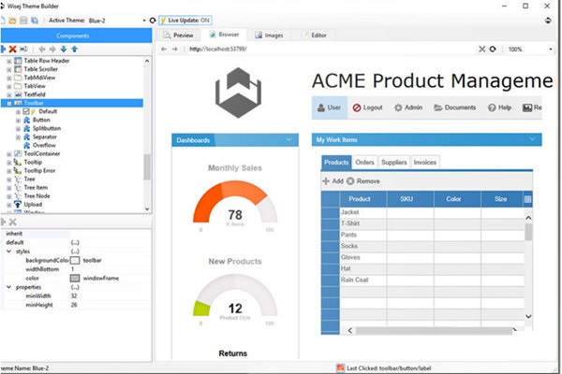The image size is (562, 374).
Task: Open the 100% zoom dropdown
Action: point(551,50)
